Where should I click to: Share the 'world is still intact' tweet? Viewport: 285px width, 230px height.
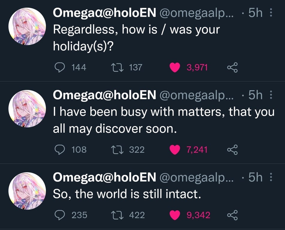(232, 215)
